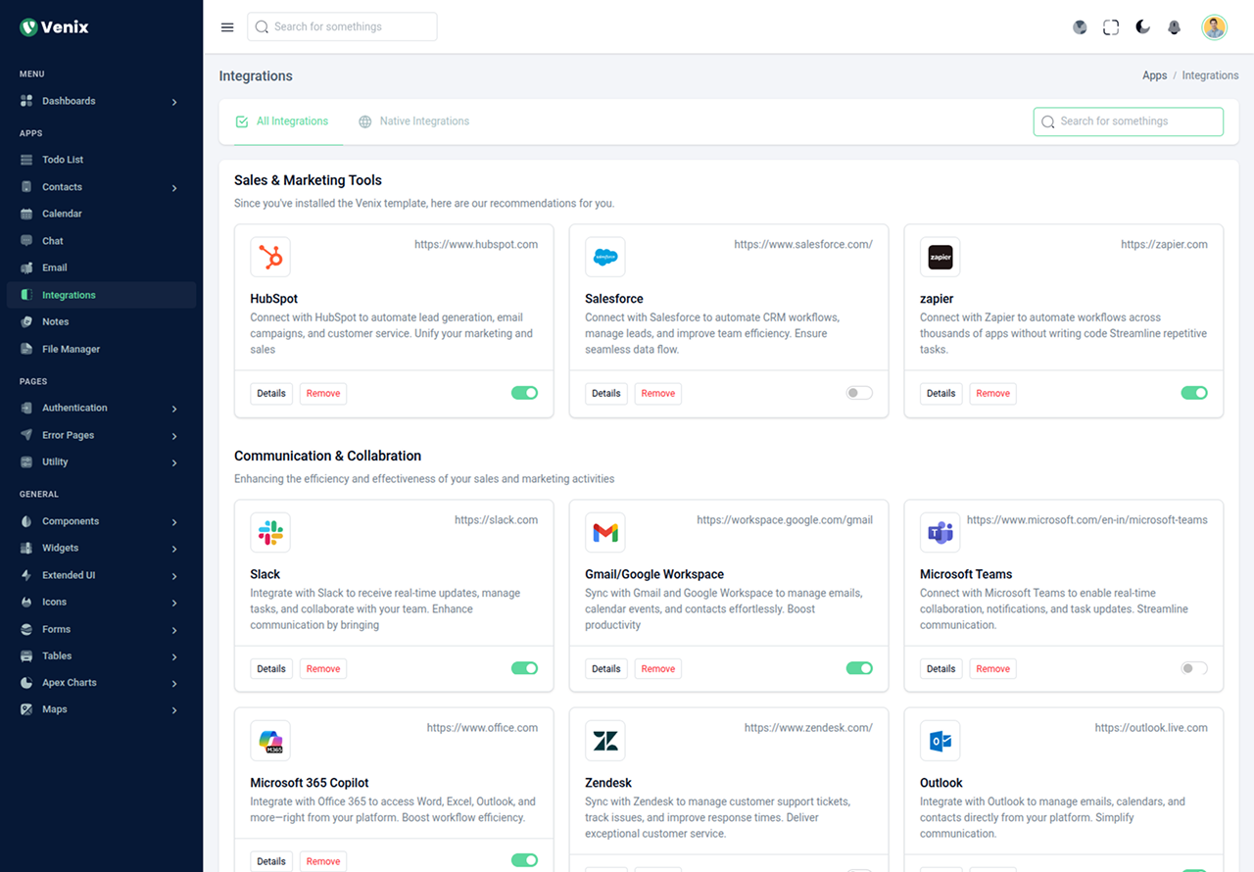Switch to the Native Integrations tab
1254x872 pixels.
point(413,121)
